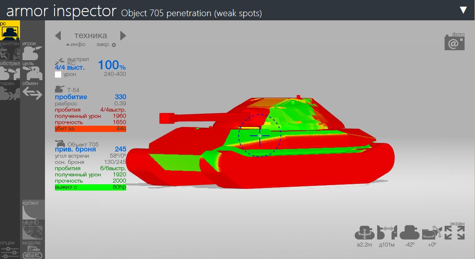This screenshot has width=475, height=259.
Task: Open the опции options sliders panel
Action: point(10,249)
